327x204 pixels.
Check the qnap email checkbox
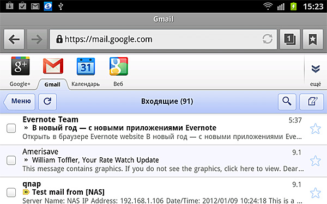(x=11, y=193)
